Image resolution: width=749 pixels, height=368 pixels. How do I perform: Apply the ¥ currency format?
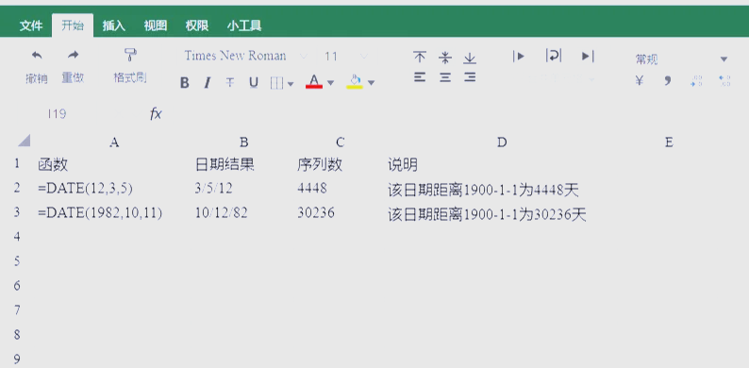(640, 81)
